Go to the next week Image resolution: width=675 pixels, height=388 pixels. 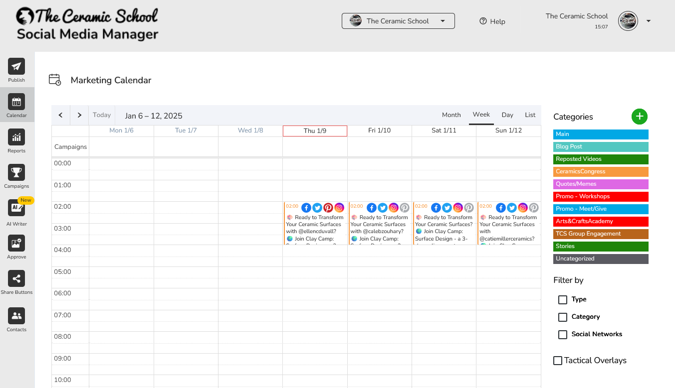pos(79,115)
